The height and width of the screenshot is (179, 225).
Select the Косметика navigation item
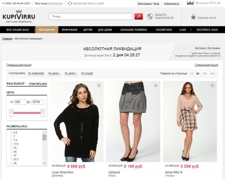[x=164, y=30]
